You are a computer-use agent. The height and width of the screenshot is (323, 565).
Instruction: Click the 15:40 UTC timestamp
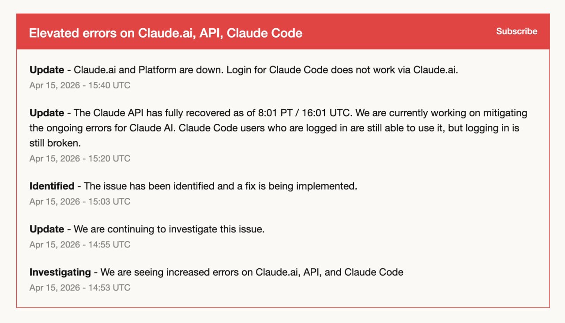coord(80,85)
